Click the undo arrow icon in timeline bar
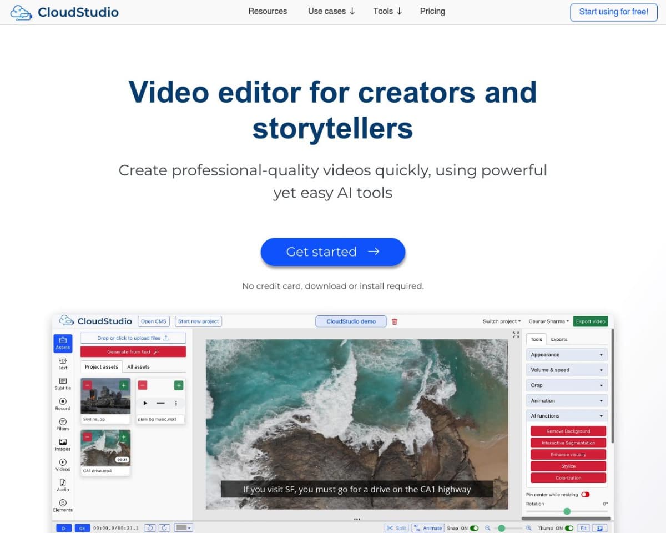Image resolution: width=666 pixels, height=533 pixels. (150, 528)
